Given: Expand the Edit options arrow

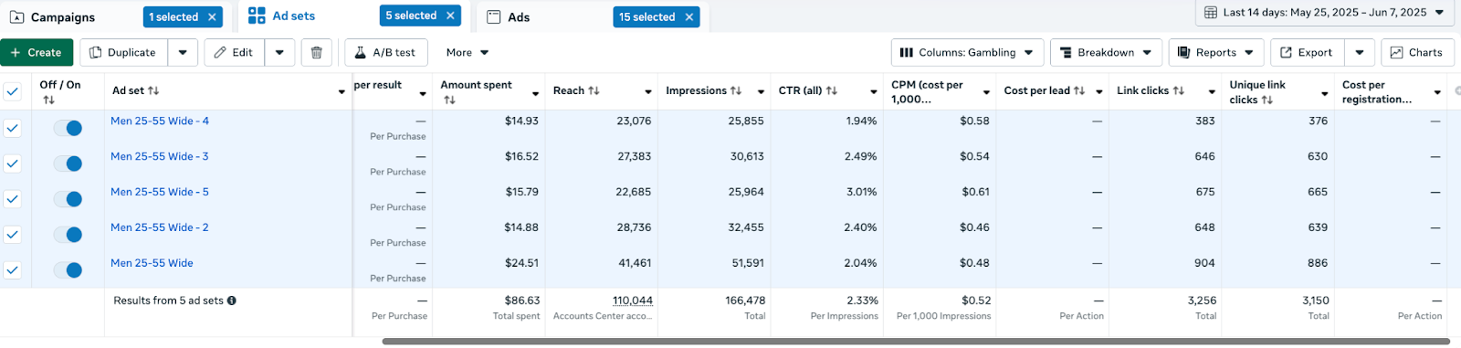Looking at the screenshot, I should 279,53.
